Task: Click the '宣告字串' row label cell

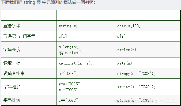Action: [x=29, y=26]
